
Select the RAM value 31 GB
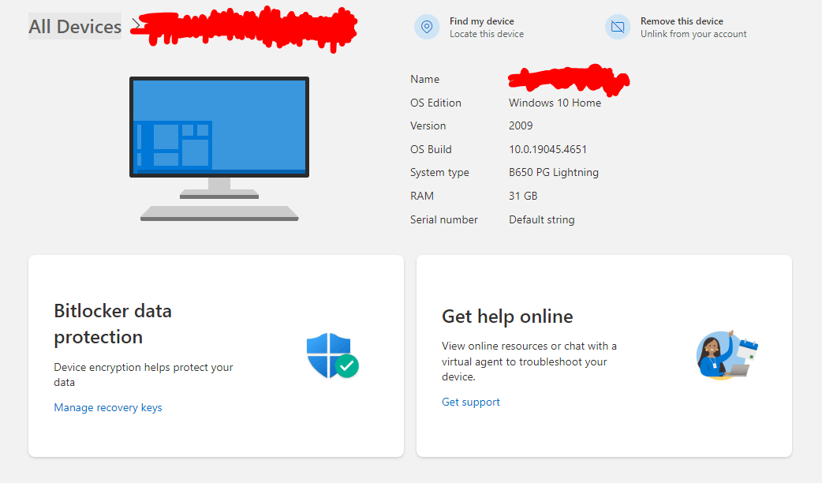[x=523, y=196]
